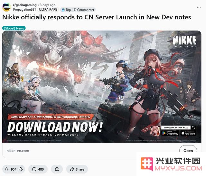Click the 954 vote score
206x176 pixels.
click(x=14, y=169)
